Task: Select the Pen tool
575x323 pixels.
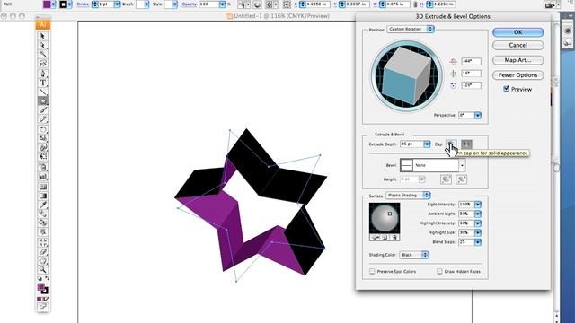Action: (42, 73)
